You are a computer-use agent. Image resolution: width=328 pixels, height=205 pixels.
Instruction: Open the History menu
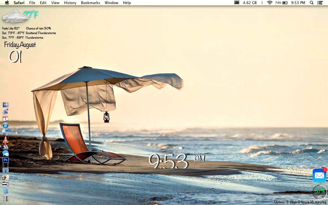coord(70,3)
